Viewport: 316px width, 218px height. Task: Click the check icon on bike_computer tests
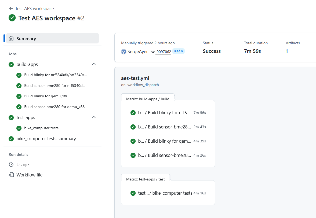pyautogui.click(x=19, y=128)
